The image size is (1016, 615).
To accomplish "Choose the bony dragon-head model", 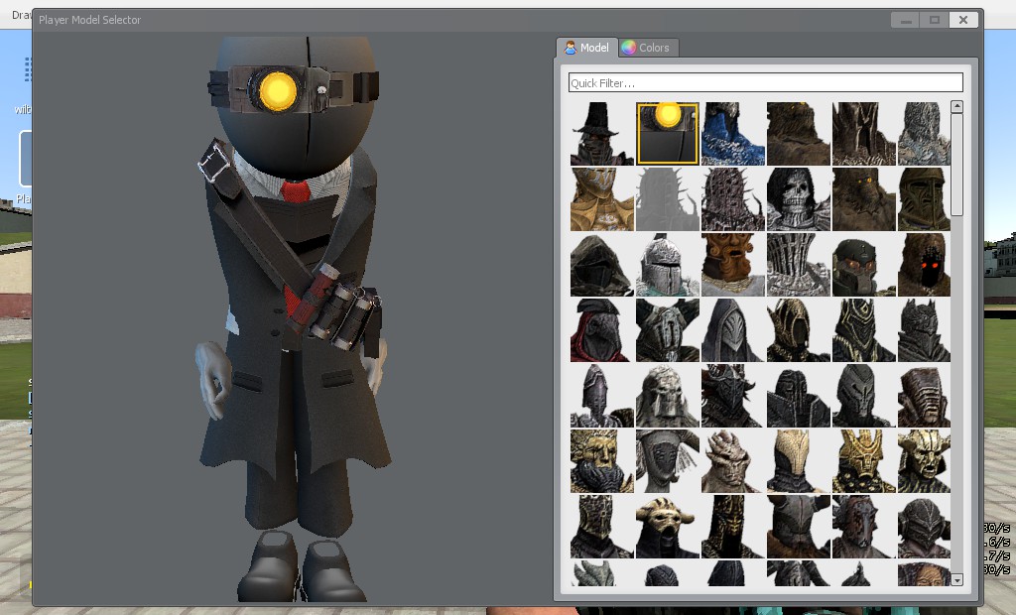I will coord(733,461).
